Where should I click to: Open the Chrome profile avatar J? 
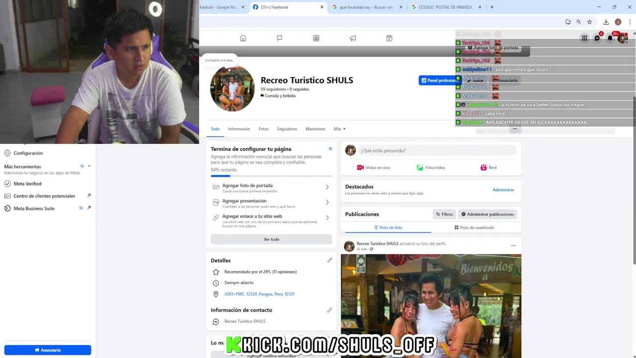click(x=618, y=22)
